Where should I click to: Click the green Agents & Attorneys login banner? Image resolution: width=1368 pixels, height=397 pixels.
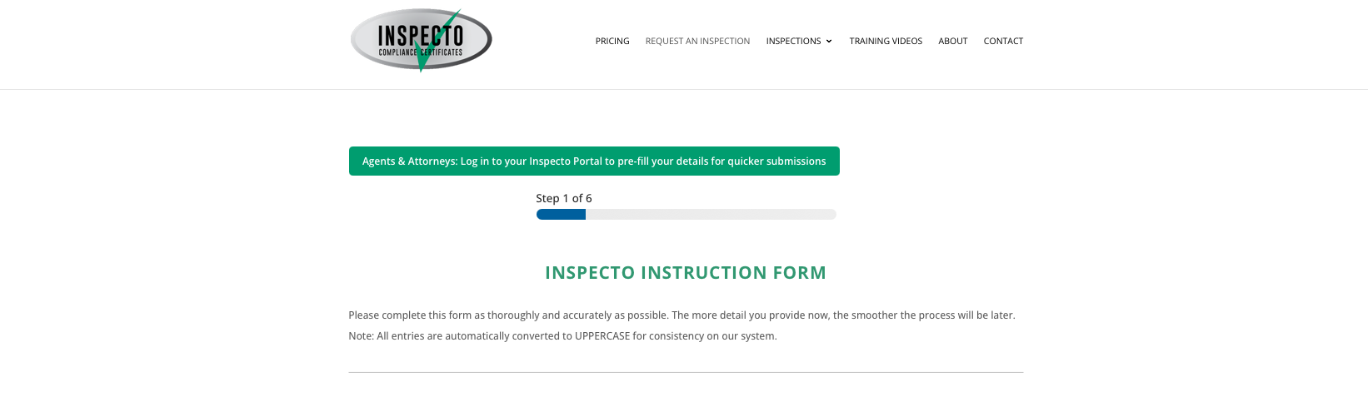(594, 161)
